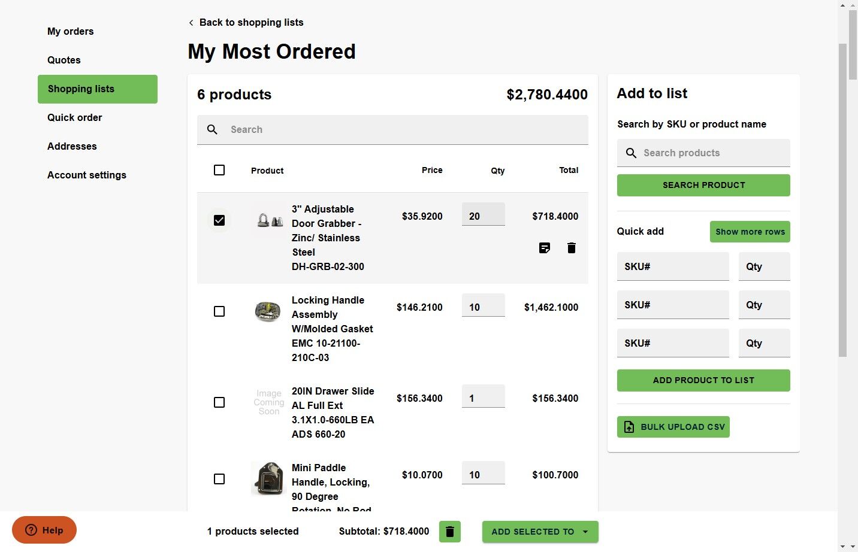Expand quick add with Show more rows
Image resolution: width=858 pixels, height=552 pixels.
(750, 232)
